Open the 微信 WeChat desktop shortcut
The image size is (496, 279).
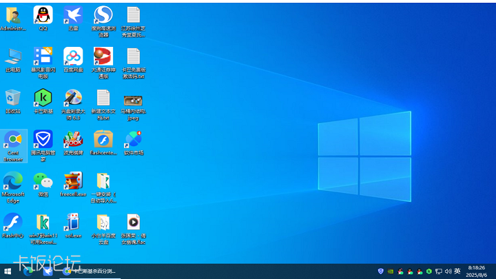43,185
